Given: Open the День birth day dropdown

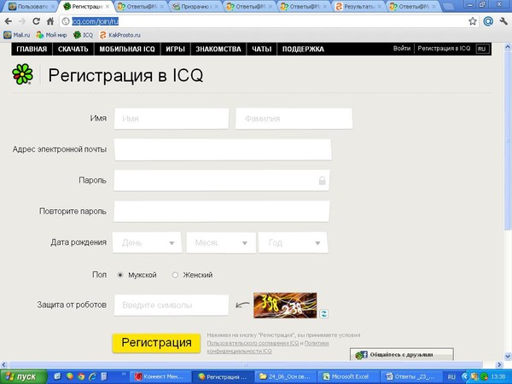Looking at the screenshot, I should 147,242.
